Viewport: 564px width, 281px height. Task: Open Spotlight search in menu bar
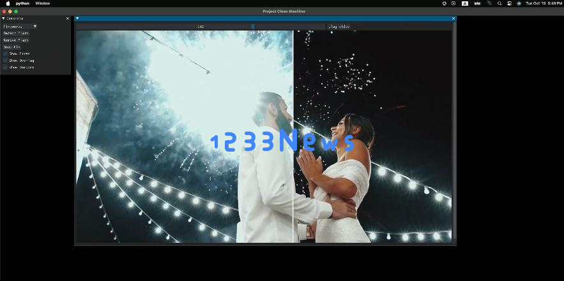point(499,3)
